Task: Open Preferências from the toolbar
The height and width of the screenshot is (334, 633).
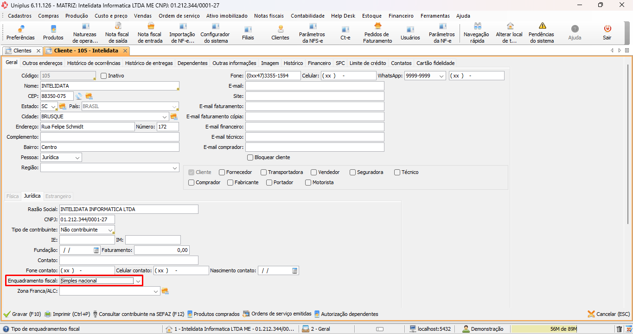Action: [x=20, y=33]
